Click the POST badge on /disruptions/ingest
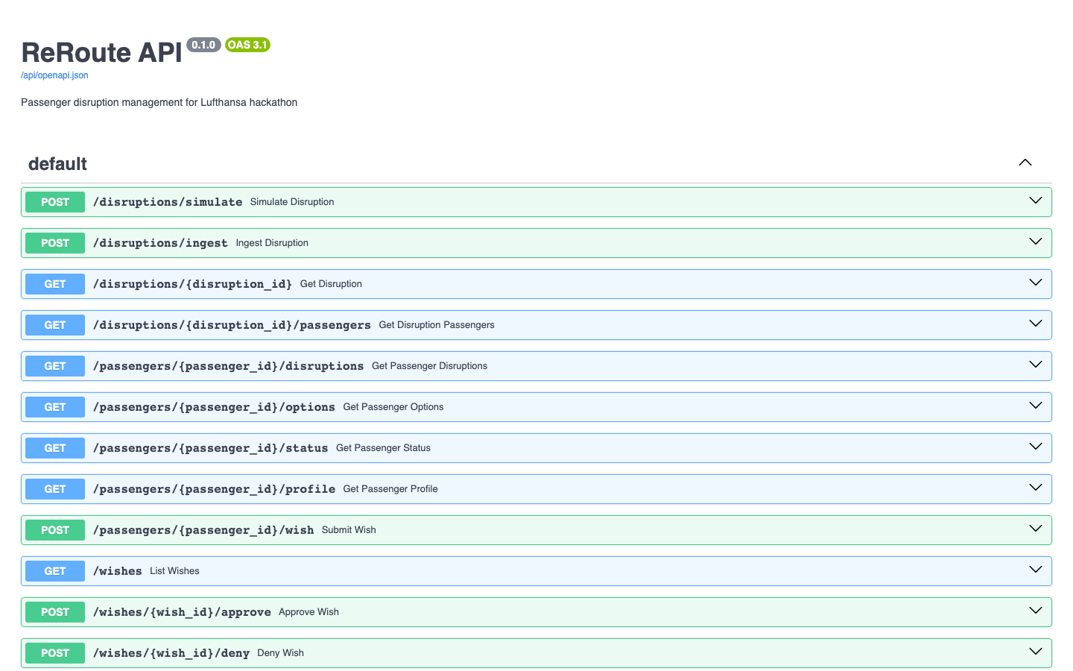 (54, 242)
